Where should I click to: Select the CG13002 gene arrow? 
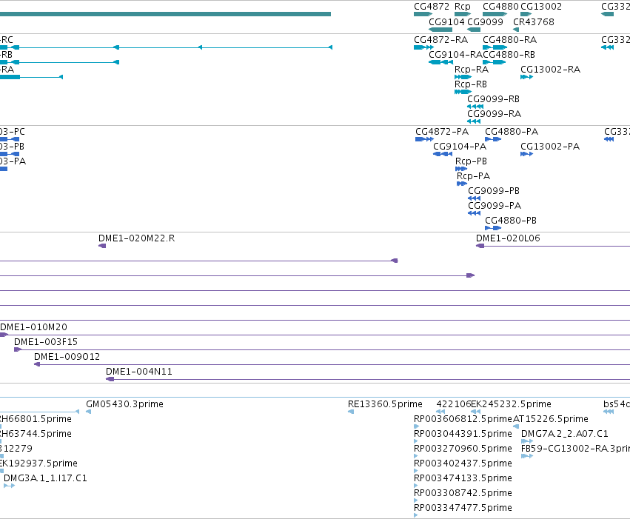tap(526, 14)
